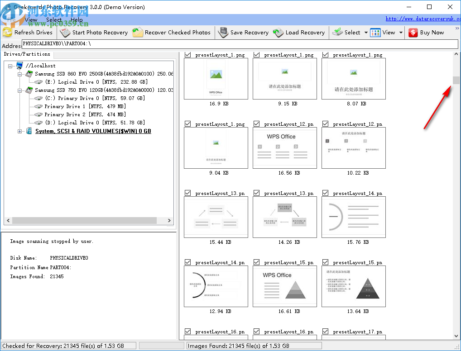461x351 pixels.
Task: Click the Buy Now dollar icon
Action: point(413,33)
